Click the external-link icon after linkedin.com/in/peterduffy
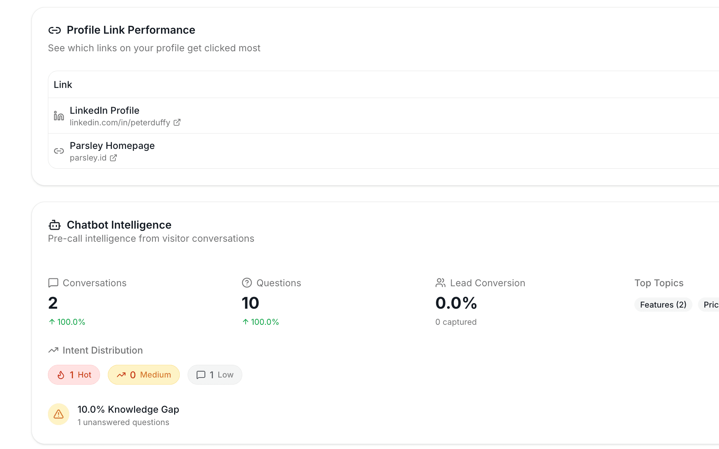The width and height of the screenshot is (719, 449). click(x=176, y=122)
